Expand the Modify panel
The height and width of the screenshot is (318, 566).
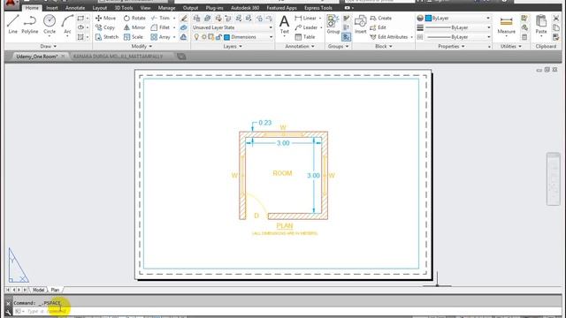coord(141,46)
